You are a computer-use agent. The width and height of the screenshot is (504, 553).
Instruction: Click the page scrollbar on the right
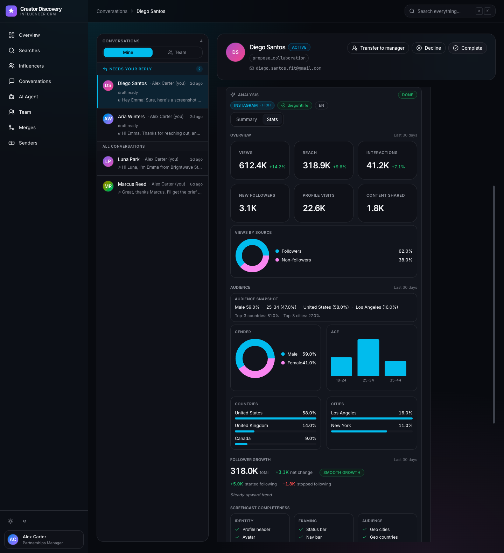click(x=494, y=304)
